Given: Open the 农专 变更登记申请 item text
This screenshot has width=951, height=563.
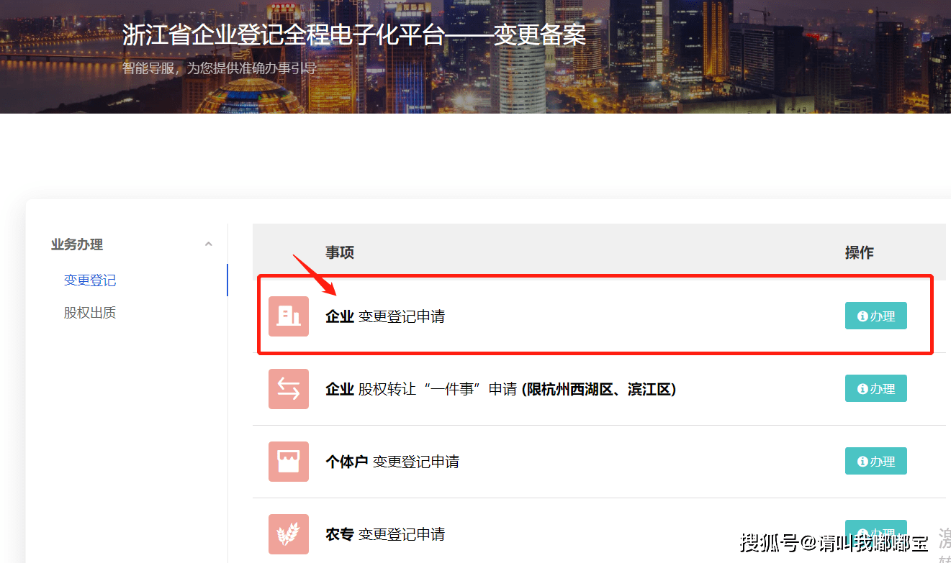Looking at the screenshot, I should pyautogui.click(x=385, y=534).
